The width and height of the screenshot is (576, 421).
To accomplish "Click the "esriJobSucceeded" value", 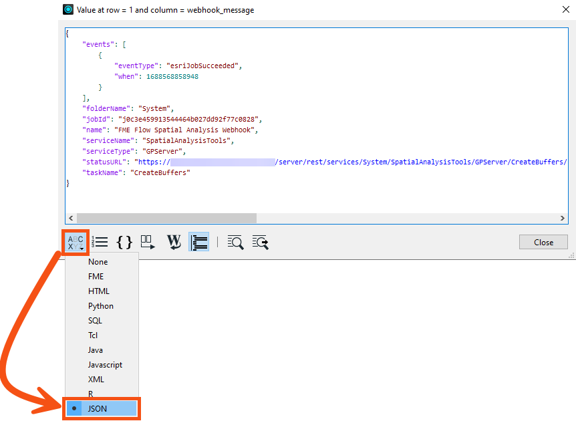I will click(x=202, y=65).
